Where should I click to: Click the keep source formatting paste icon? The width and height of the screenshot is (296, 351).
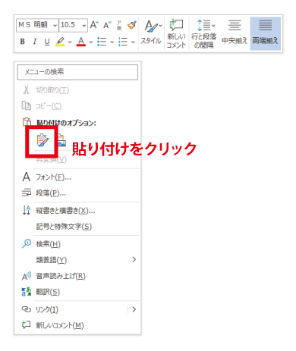click(42, 140)
